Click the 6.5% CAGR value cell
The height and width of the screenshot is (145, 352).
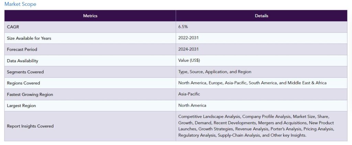pyautogui.click(x=184, y=27)
